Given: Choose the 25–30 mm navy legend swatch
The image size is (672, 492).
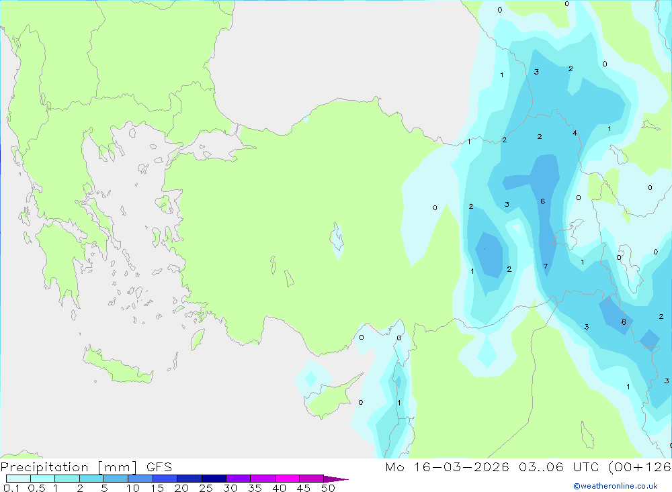Looking at the screenshot, I should point(214,479).
